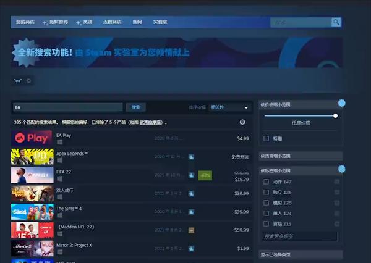
Task: Click the top store search input field
Action: pyautogui.click(x=301, y=22)
